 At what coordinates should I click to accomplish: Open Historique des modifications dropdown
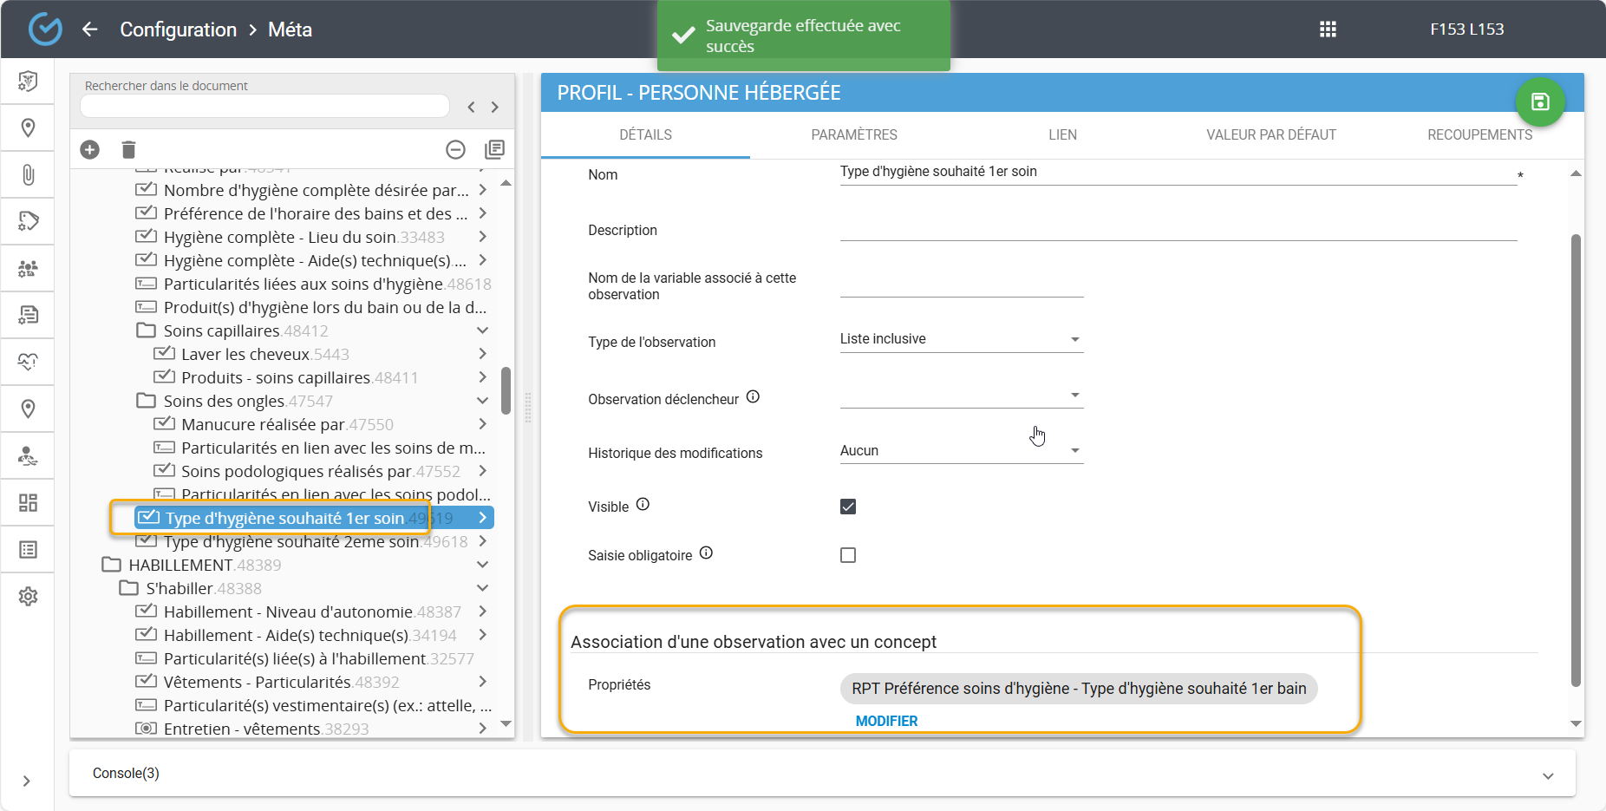(961, 451)
